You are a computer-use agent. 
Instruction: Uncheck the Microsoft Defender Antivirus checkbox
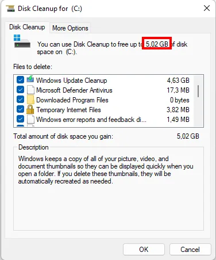tap(20, 90)
